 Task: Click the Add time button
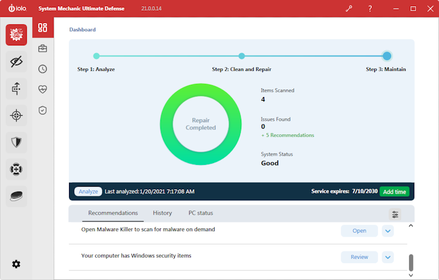tap(394, 192)
